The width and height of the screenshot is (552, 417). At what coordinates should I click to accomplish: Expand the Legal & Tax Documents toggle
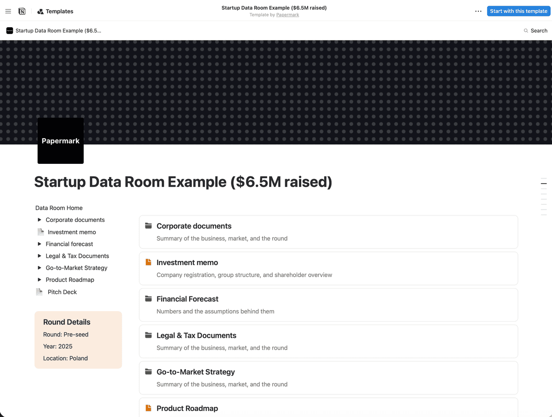(x=40, y=256)
